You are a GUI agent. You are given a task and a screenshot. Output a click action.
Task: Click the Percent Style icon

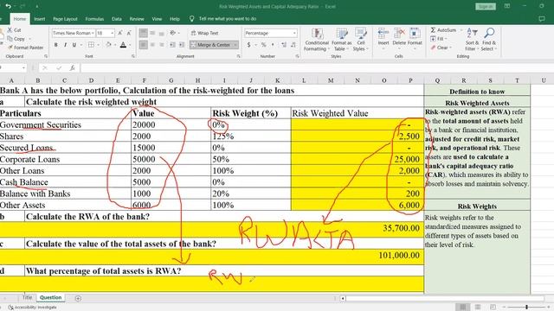tap(263, 45)
